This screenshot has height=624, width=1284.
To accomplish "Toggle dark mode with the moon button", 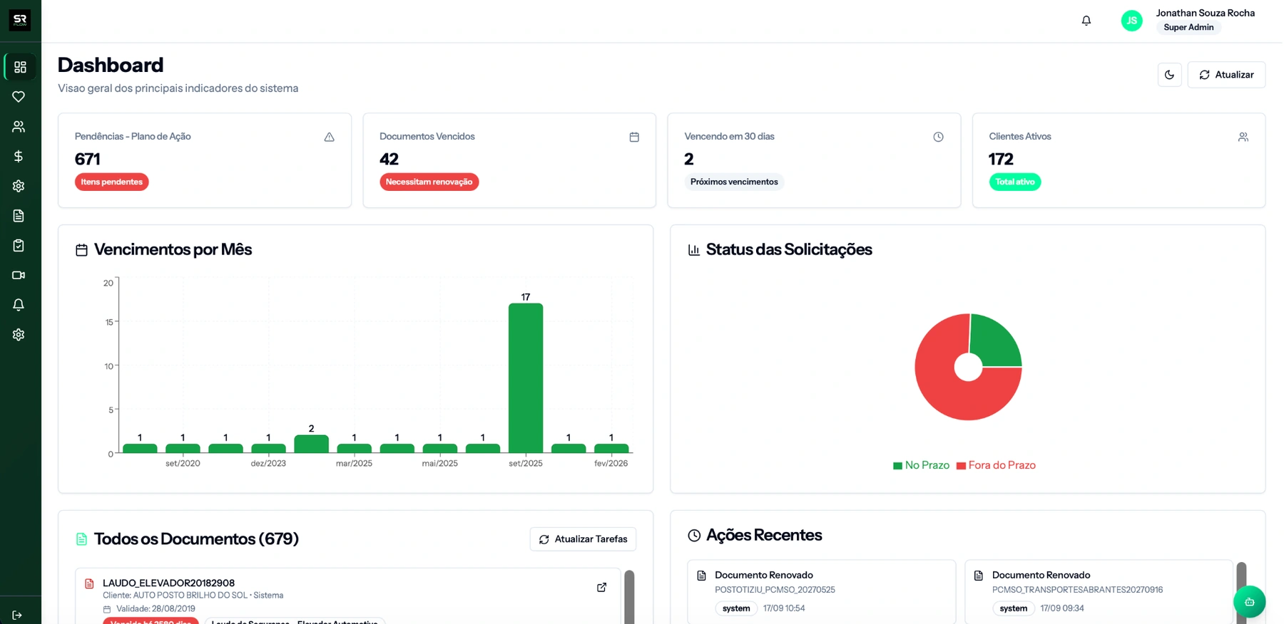I will 1170,75.
